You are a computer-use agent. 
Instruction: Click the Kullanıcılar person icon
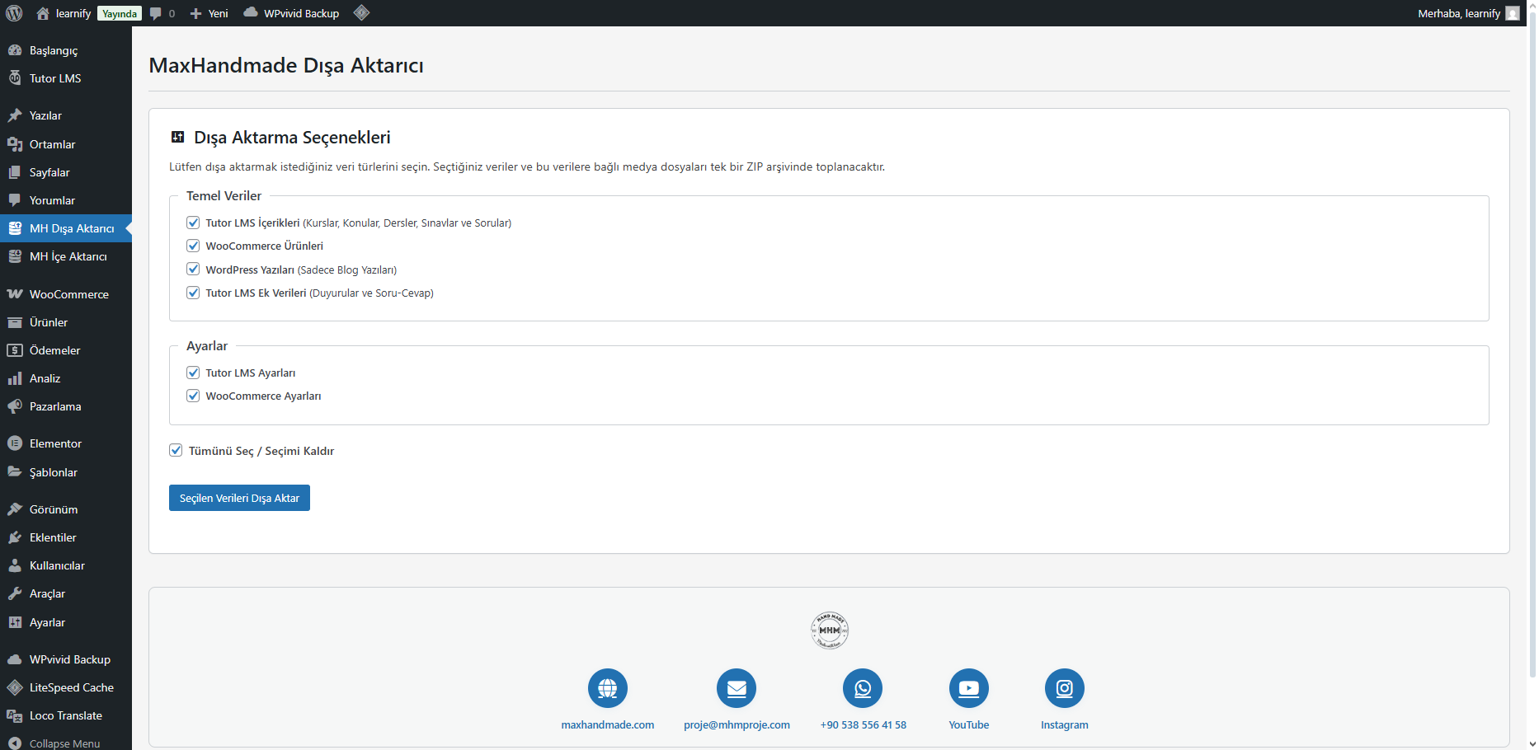15,565
